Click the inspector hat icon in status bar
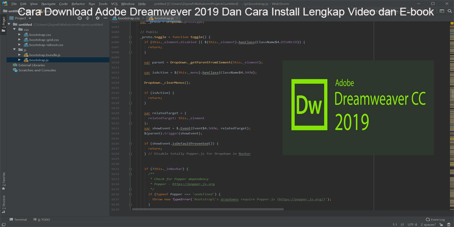 click(x=449, y=225)
